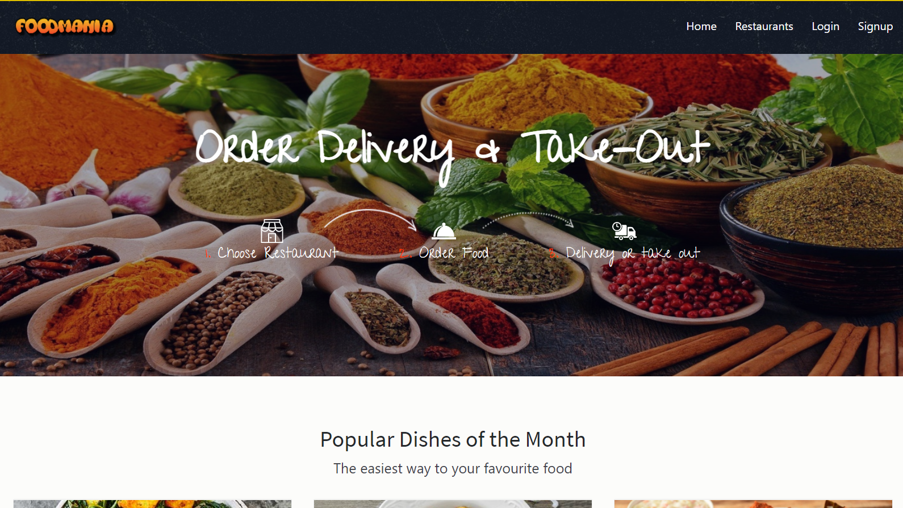This screenshot has width=903, height=508.
Task: Click the solid curved arrow between steps
Action: 370,220
